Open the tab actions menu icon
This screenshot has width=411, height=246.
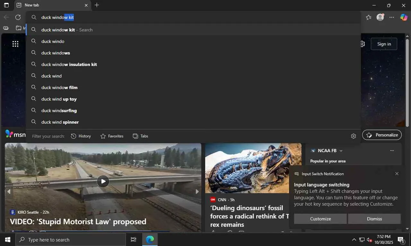(x=6, y=5)
